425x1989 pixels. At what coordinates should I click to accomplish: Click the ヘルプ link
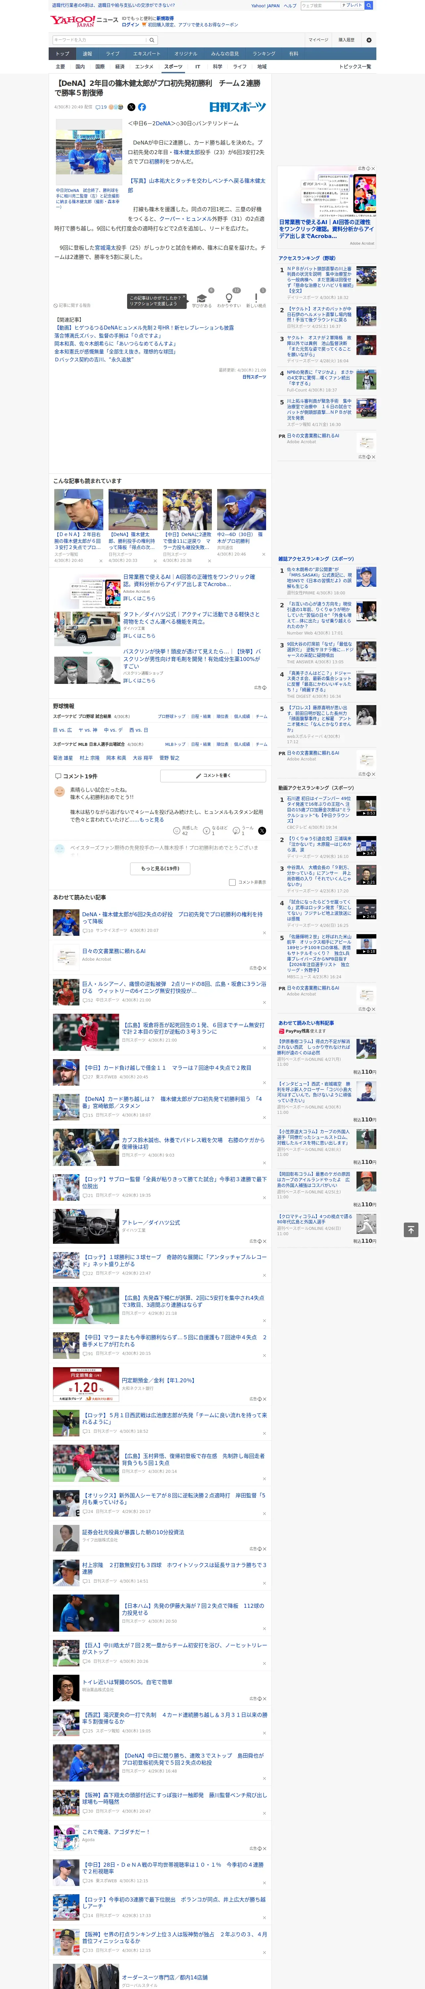point(289,5)
